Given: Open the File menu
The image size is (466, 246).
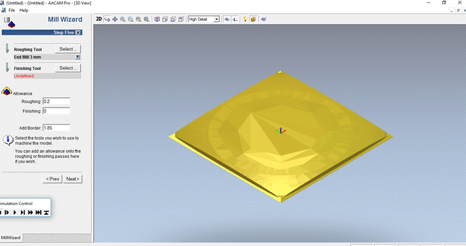Looking at the screenshot, I should (12, 10).
